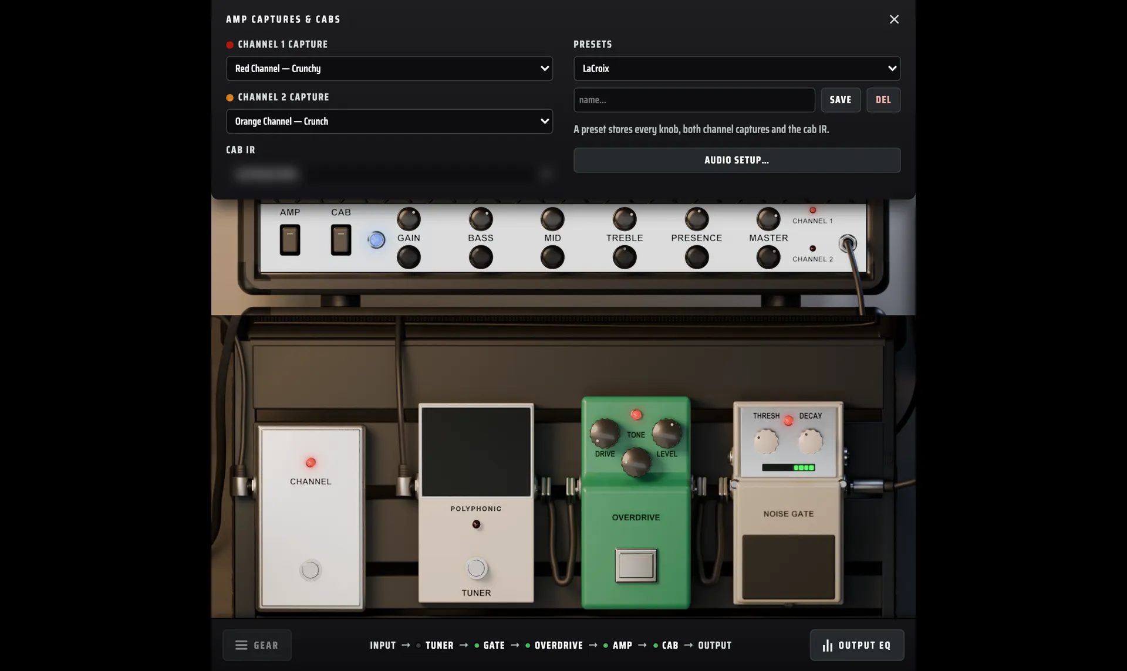The image size is (1127, 671).
Task: Stomp the NOISE GATE pedal footswitch
Action: tap(788, 567)
